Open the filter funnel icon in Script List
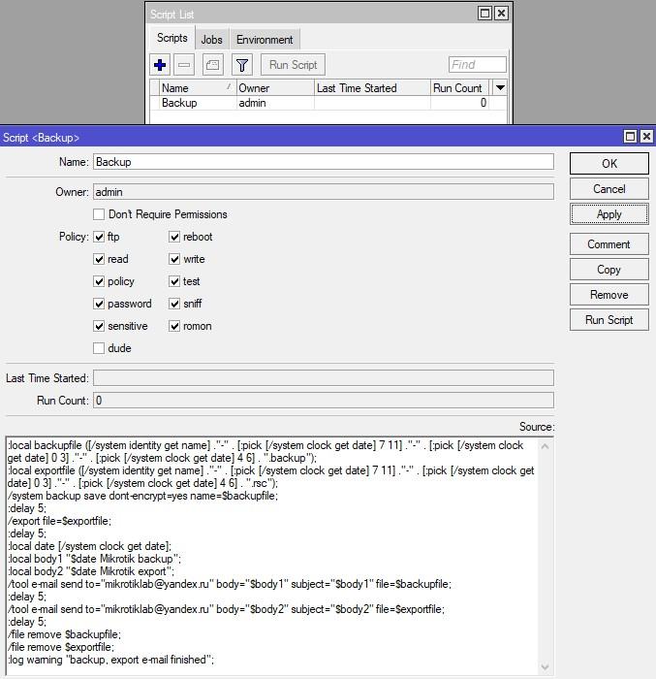 click(x=242, y=65)
